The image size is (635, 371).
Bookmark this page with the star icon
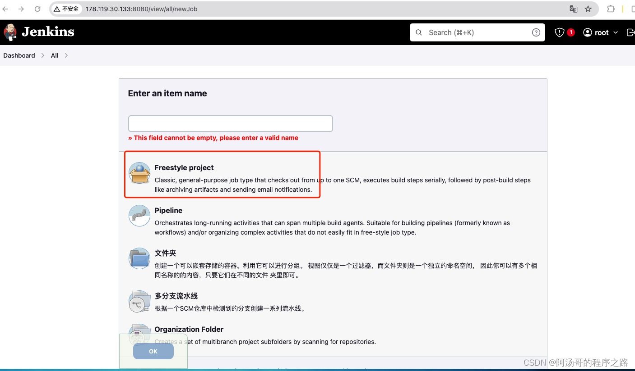(588, 9)
